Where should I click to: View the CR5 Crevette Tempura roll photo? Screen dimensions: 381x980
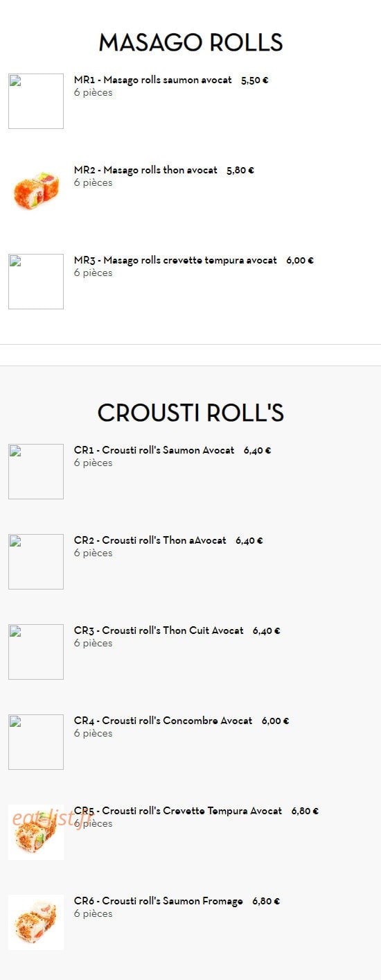36,832
